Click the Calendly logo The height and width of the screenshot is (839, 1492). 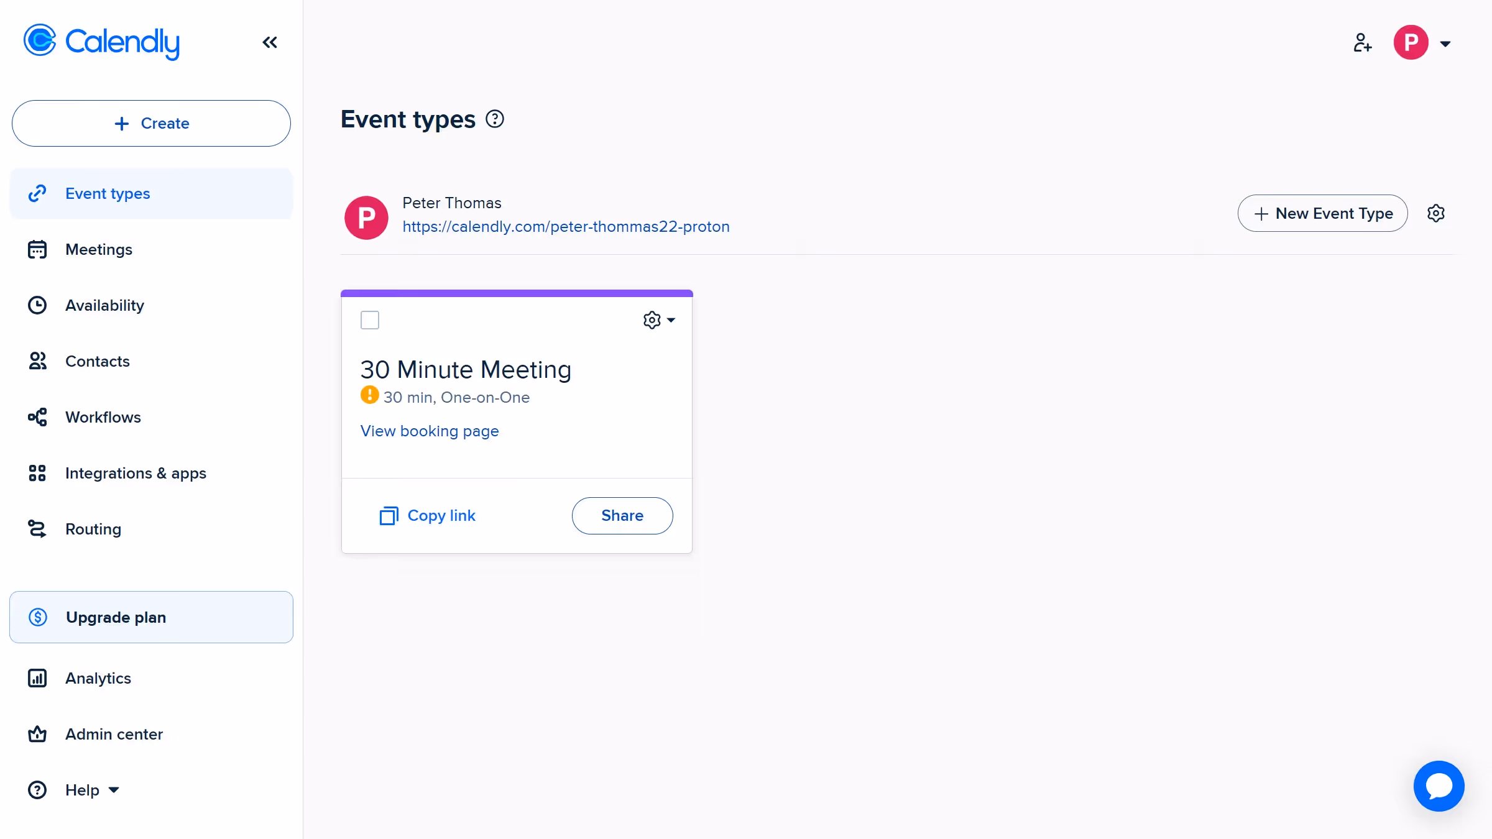point(101,41)
